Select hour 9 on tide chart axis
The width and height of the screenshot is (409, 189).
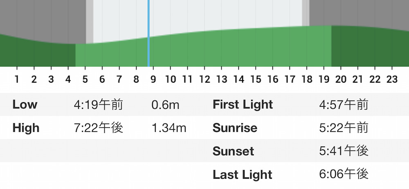coord(153,79)
